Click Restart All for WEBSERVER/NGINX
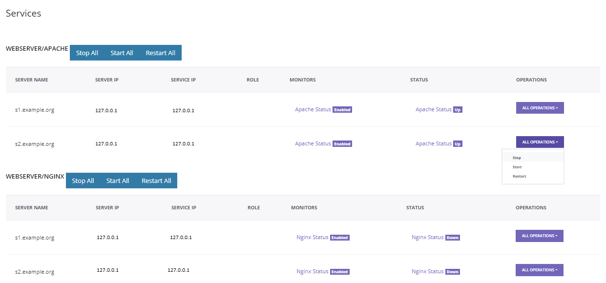Image resolution: width=606 pixels, height=283 pixels. (156, 181)
